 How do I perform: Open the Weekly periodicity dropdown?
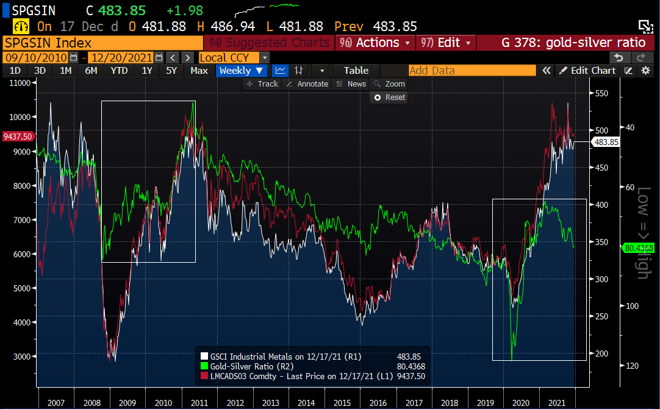coord(242,71)
